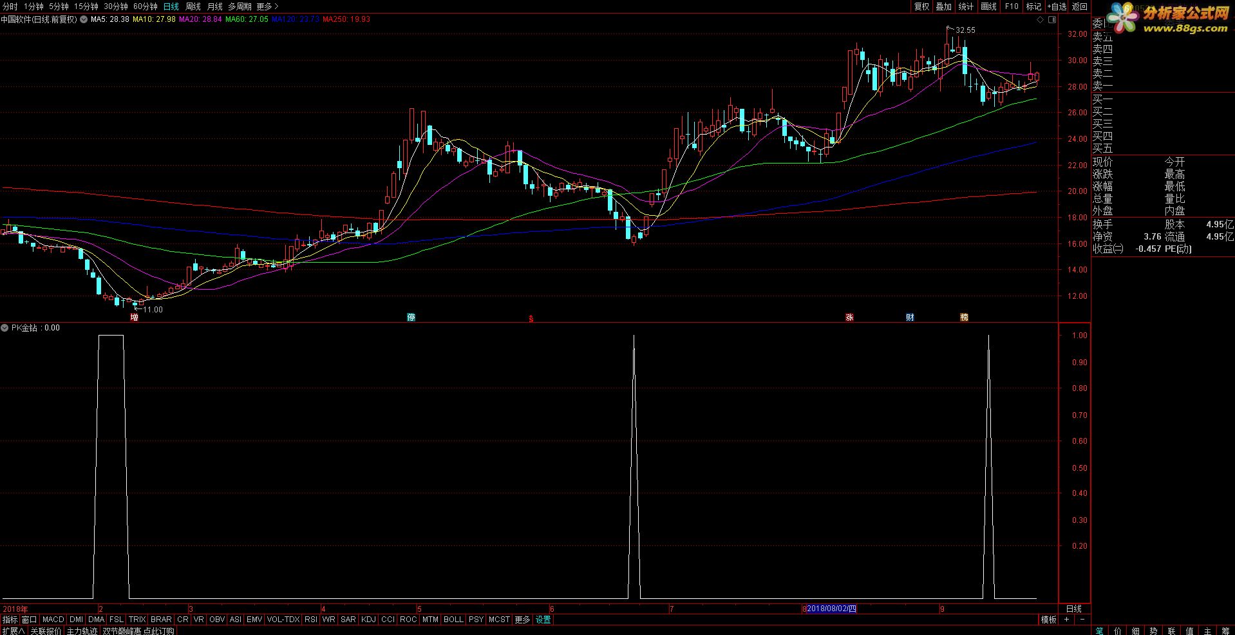The image size is (1235, 635).
Task: Select the MACD indicator
Action: point(53,620)
